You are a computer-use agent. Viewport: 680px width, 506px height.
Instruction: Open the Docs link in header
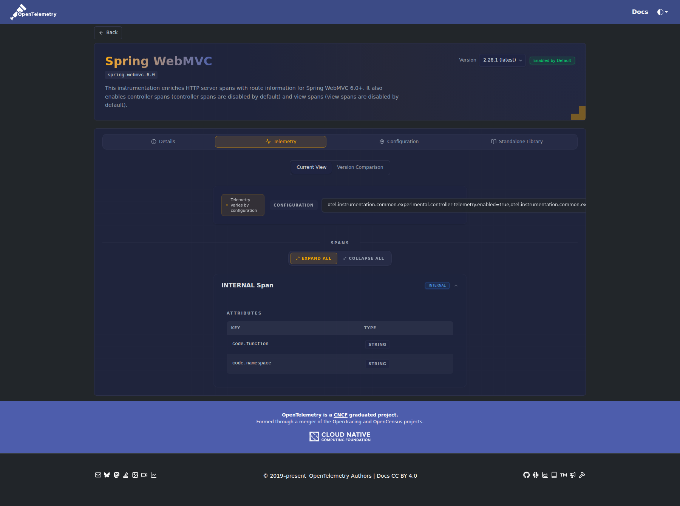[640, 12]
